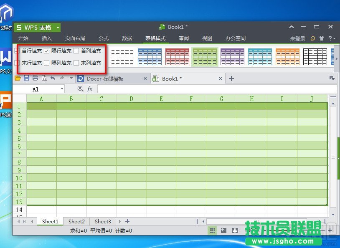Open the Print icon
The image size is (340, 248).
(x=36, y=78)
